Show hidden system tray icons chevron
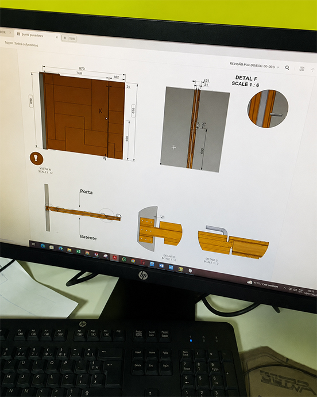The image size is (317, 397). tap(284, 288)
